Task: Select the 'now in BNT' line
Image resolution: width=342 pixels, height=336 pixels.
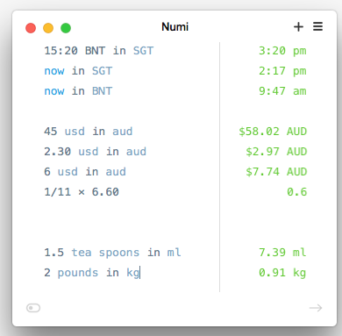Action: (x=78, y=91)
